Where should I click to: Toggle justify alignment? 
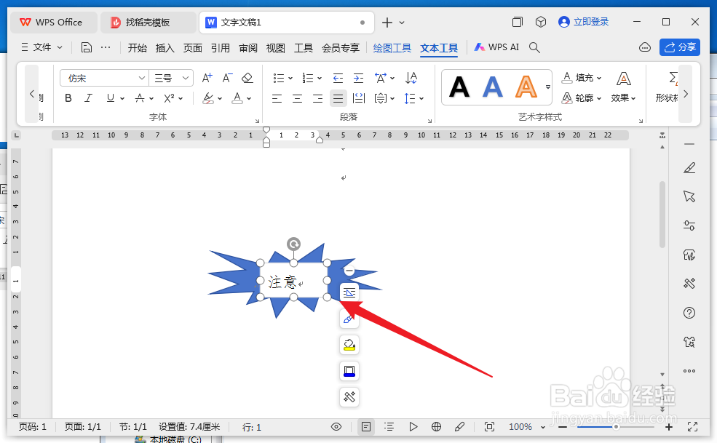coord(338,98)
